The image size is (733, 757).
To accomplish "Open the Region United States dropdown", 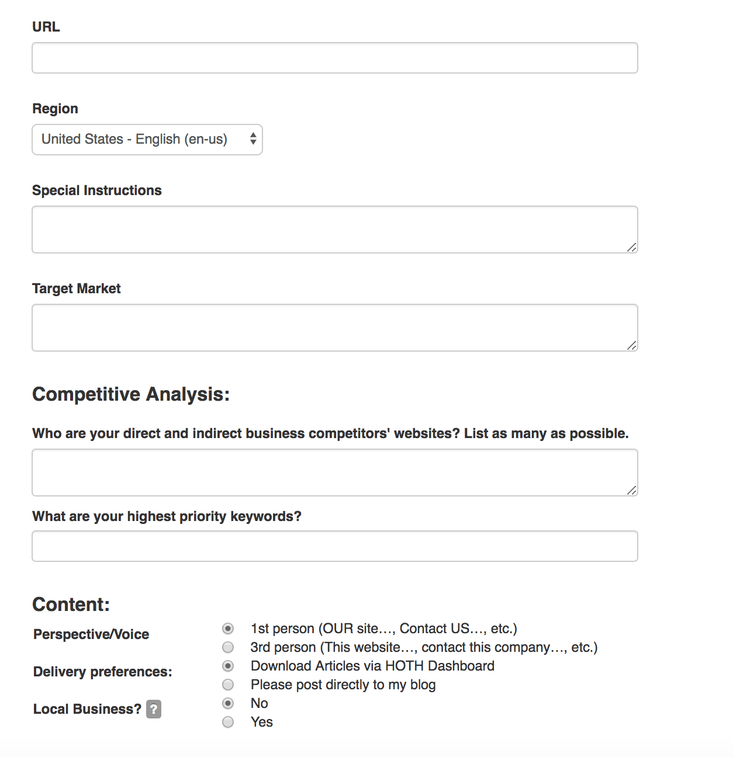I will tap(147, 140).
